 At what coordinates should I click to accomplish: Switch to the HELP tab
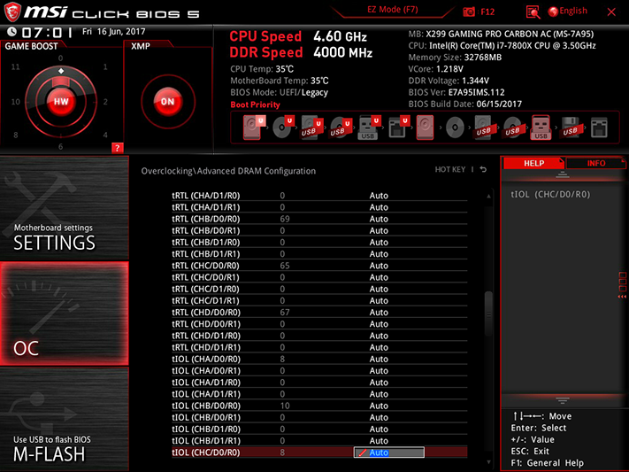point(533,163)
